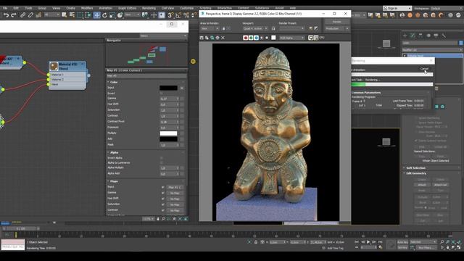The image size is (464, 261).
Task: Open the Animation menu
Action: pyautogui.click(x=106, y=8)
